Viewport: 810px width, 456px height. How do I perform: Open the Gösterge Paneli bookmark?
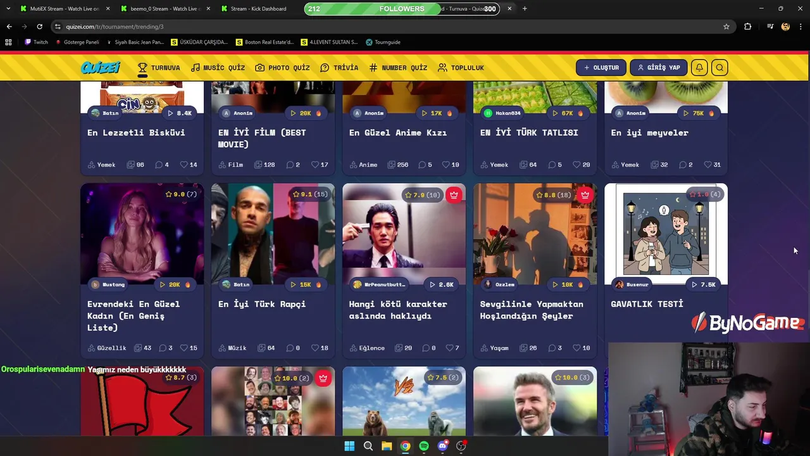(x=77, y=42)
